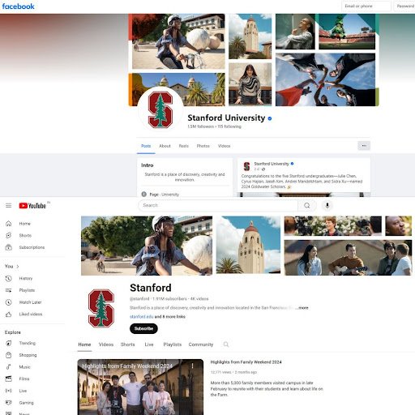This screenshot has width=415, height=415.
Task: Click Stanford logo on Facebook profile
Action: coord(160,109)
